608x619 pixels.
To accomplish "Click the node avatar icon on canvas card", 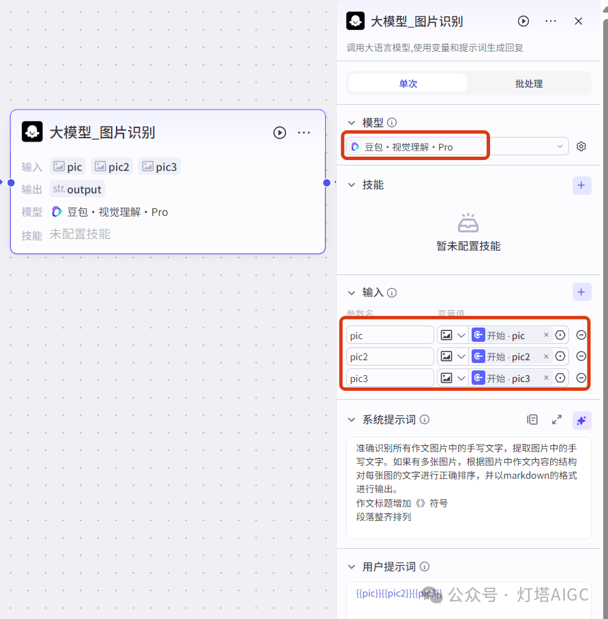I will (x=32, y=131).
